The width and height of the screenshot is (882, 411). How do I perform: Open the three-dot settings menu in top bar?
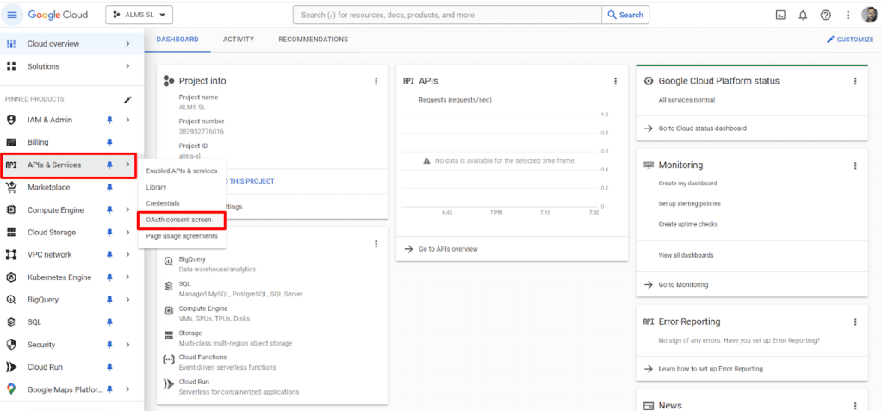click(848, 16)
